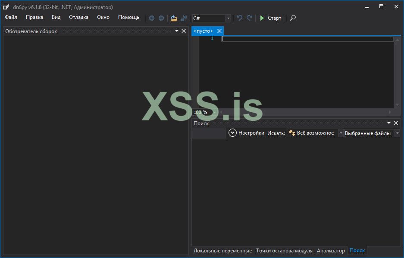Close the Поиск panel

point(396,123)
